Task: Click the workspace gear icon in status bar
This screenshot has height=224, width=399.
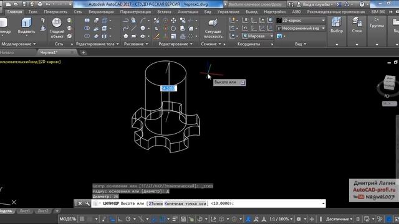Action: [299, 219]
